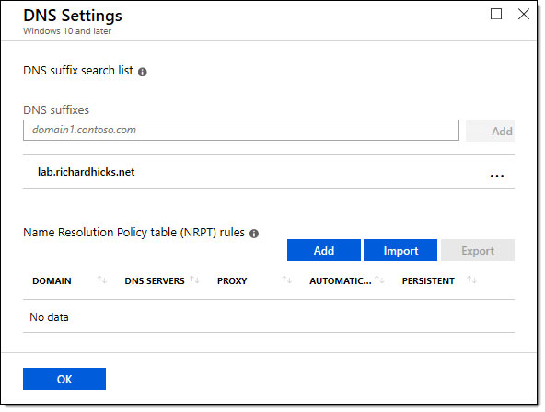The width and height of the screenshot is (545, 412).
Task: Click the DNS Settings title
Action: (73, 16)
